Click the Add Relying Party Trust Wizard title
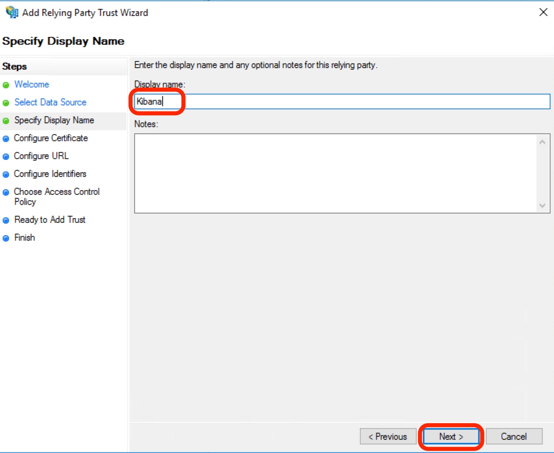The width and height of the screenshot is (554, 453). click(x=85, y=13)
